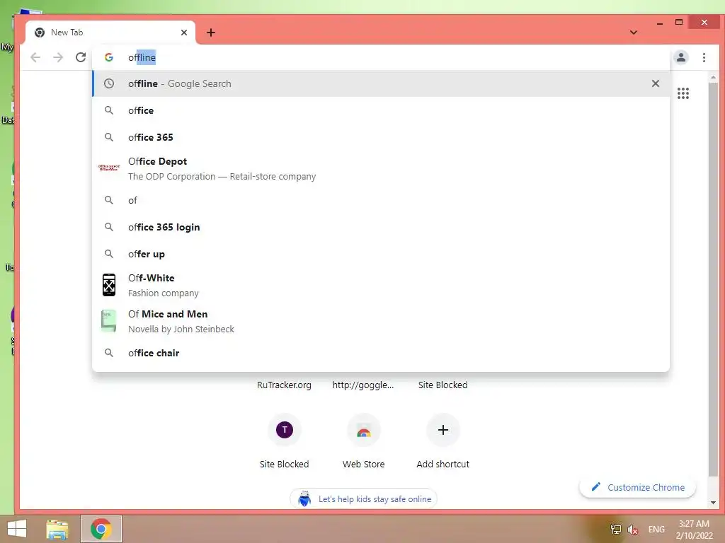The width and height of the screenshot is (725, 543).
Task: Choose the office chair suggestion
Action: tap(381, 353)
